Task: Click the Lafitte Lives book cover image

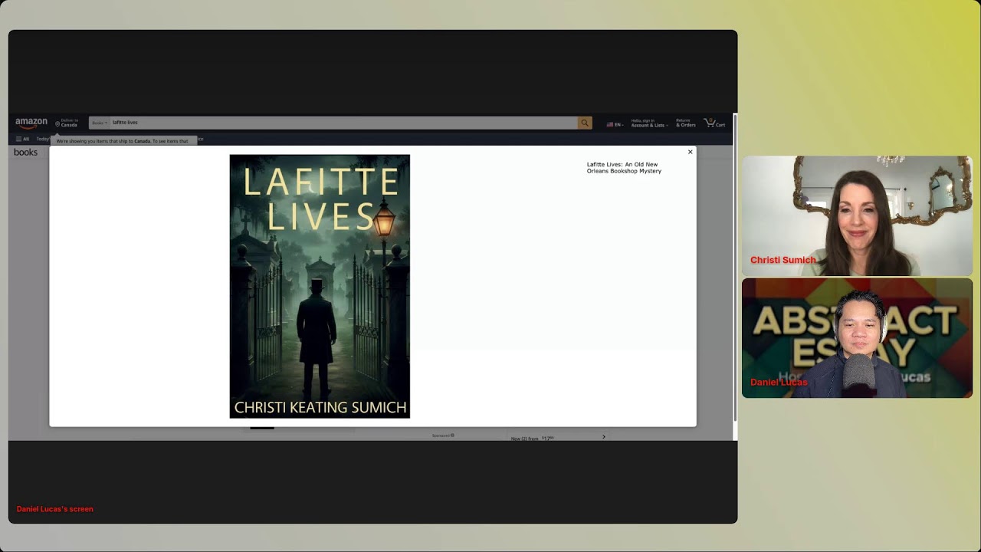Action: (x=320, y=286)
